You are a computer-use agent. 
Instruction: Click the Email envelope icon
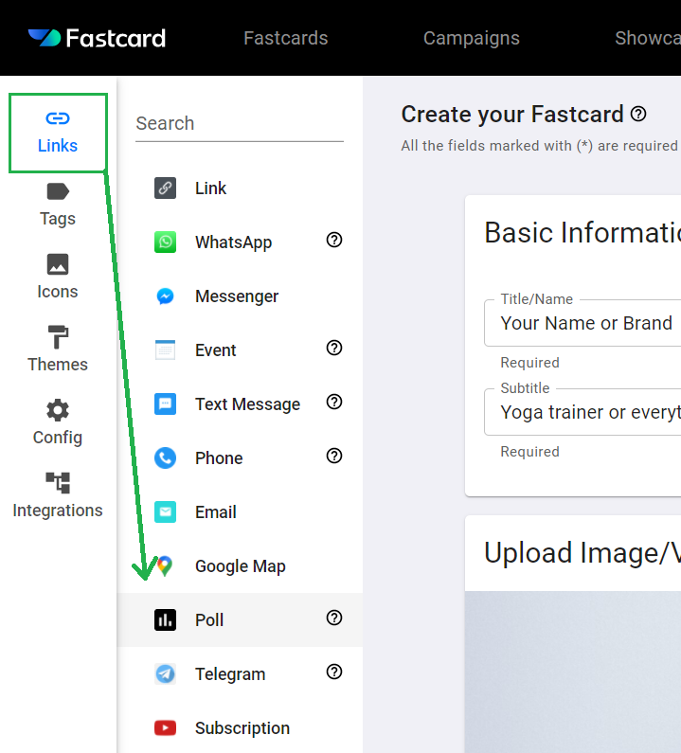click(x=165, y=511)
